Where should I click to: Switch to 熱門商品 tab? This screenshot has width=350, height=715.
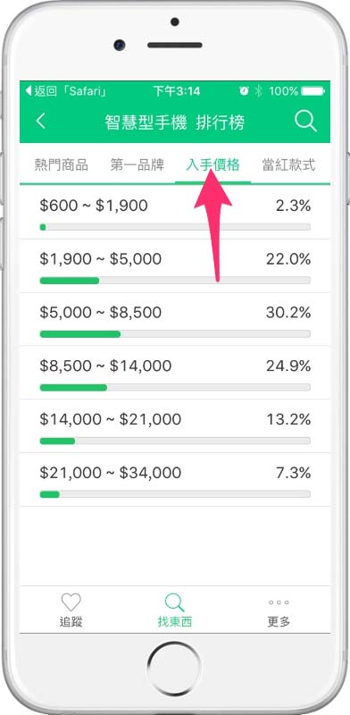click(61, 164)
